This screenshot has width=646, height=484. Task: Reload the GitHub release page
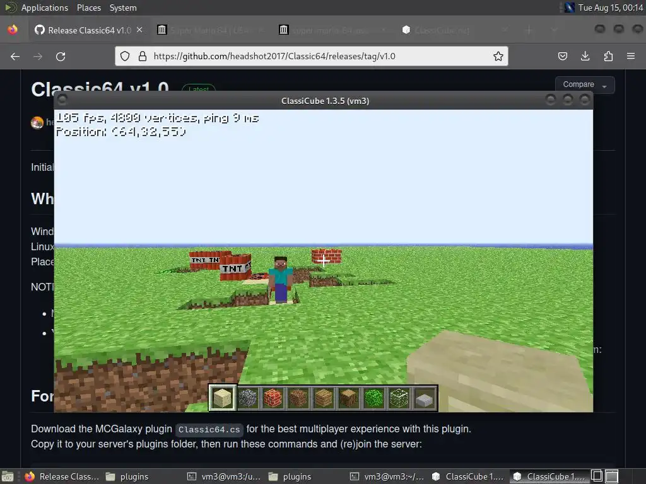click(x=61, y=56)
